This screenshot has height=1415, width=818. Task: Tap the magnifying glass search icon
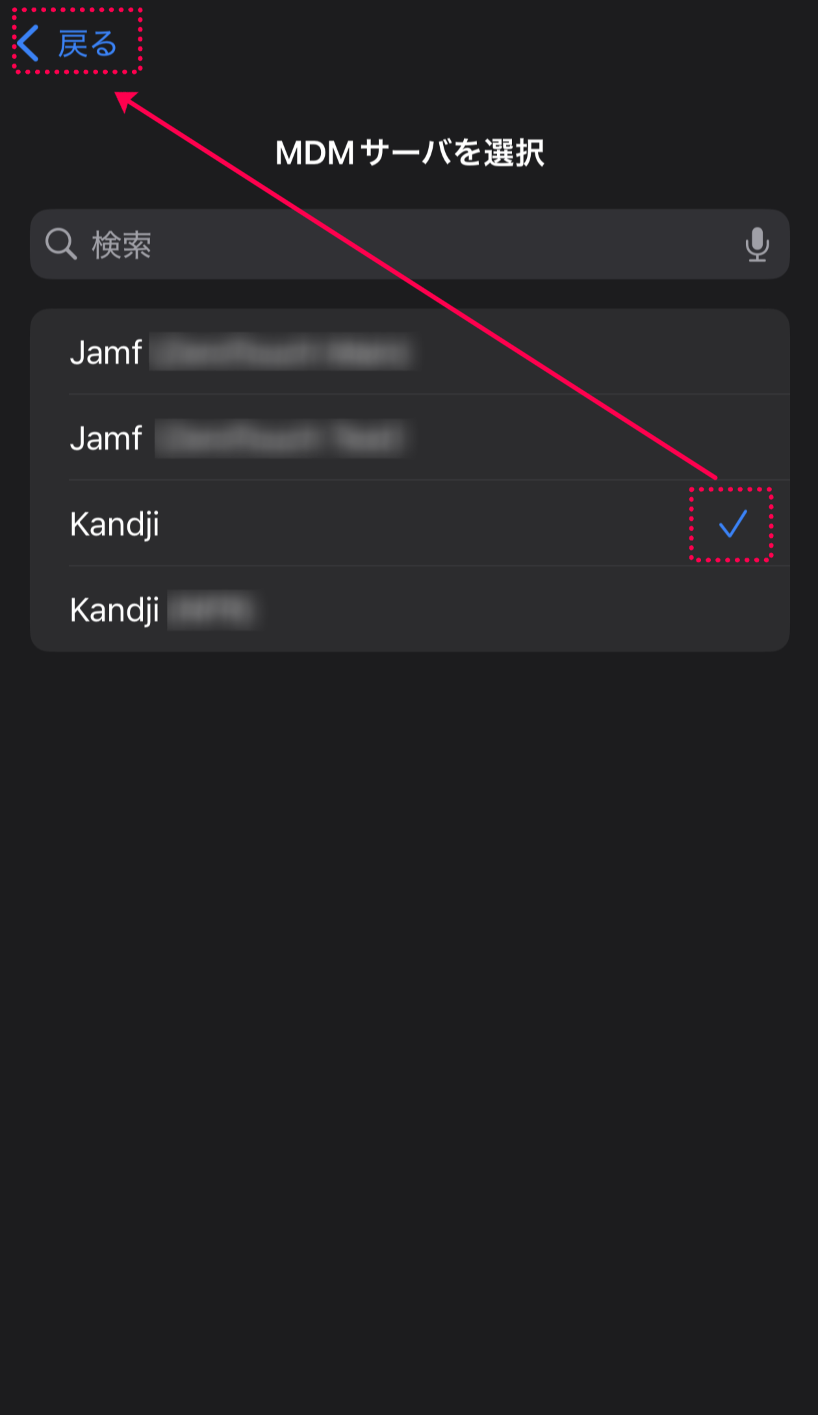coord(61,245)
